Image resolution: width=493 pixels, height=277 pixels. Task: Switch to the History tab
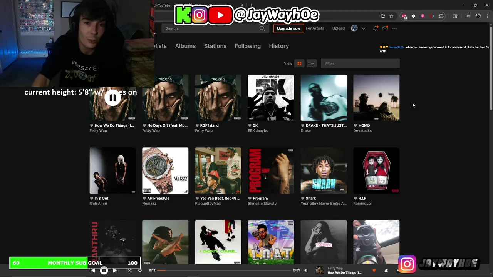pos(279,46)
